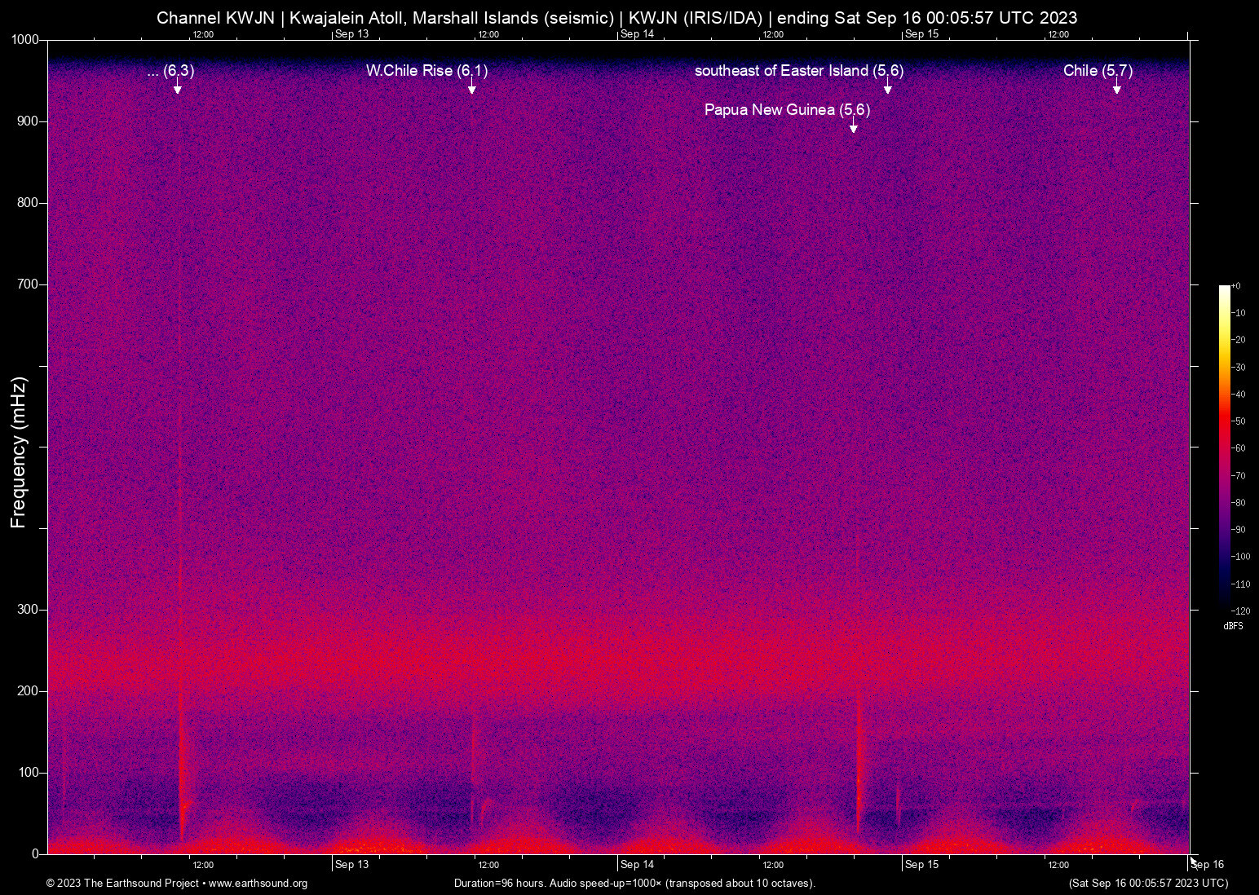The image size is (1259, 895).
Task: Click the southeast of Easter Island arrow
Action: pos(886,86)
